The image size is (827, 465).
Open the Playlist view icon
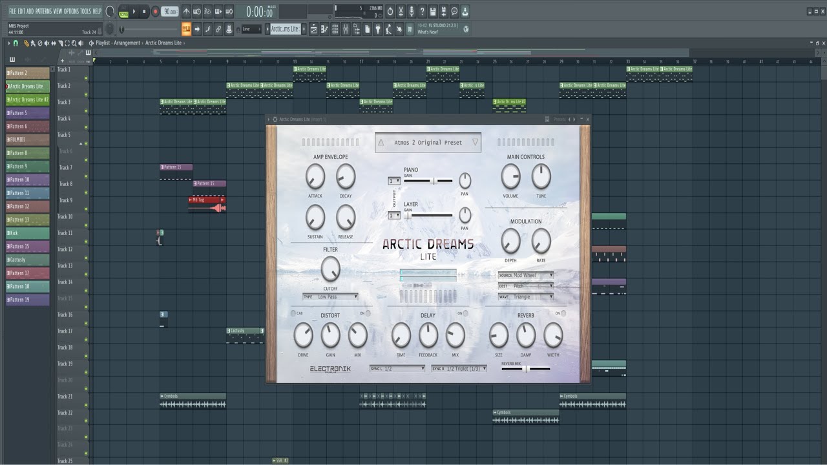tap(313, 28)
